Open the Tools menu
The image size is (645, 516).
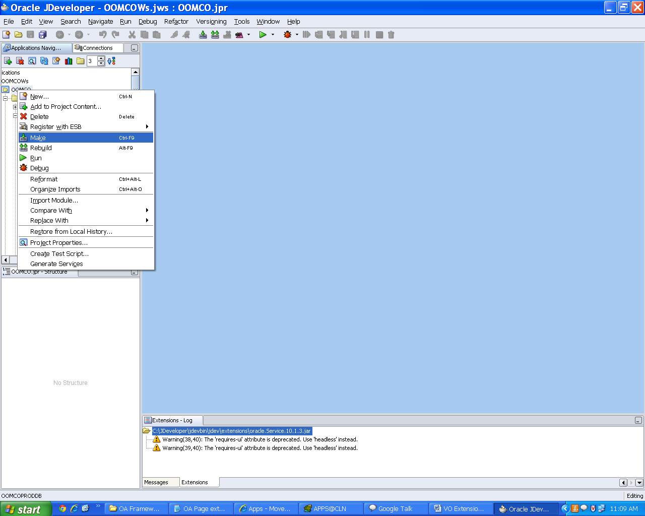[242, 22]
